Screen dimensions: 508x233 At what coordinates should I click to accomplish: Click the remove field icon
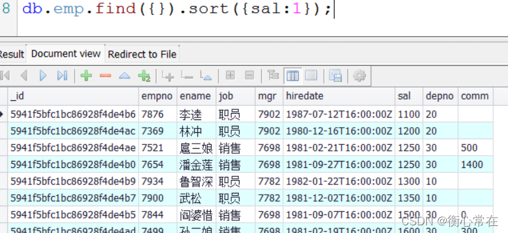(x=187, y=76)
